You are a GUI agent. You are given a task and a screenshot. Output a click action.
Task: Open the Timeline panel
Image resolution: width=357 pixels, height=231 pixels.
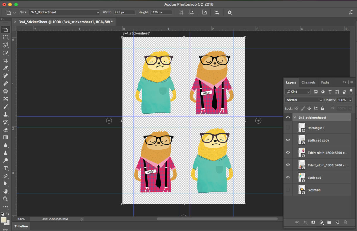(x=21, y=226)
